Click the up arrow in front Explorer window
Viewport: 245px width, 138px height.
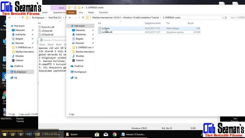coord(83,18)
